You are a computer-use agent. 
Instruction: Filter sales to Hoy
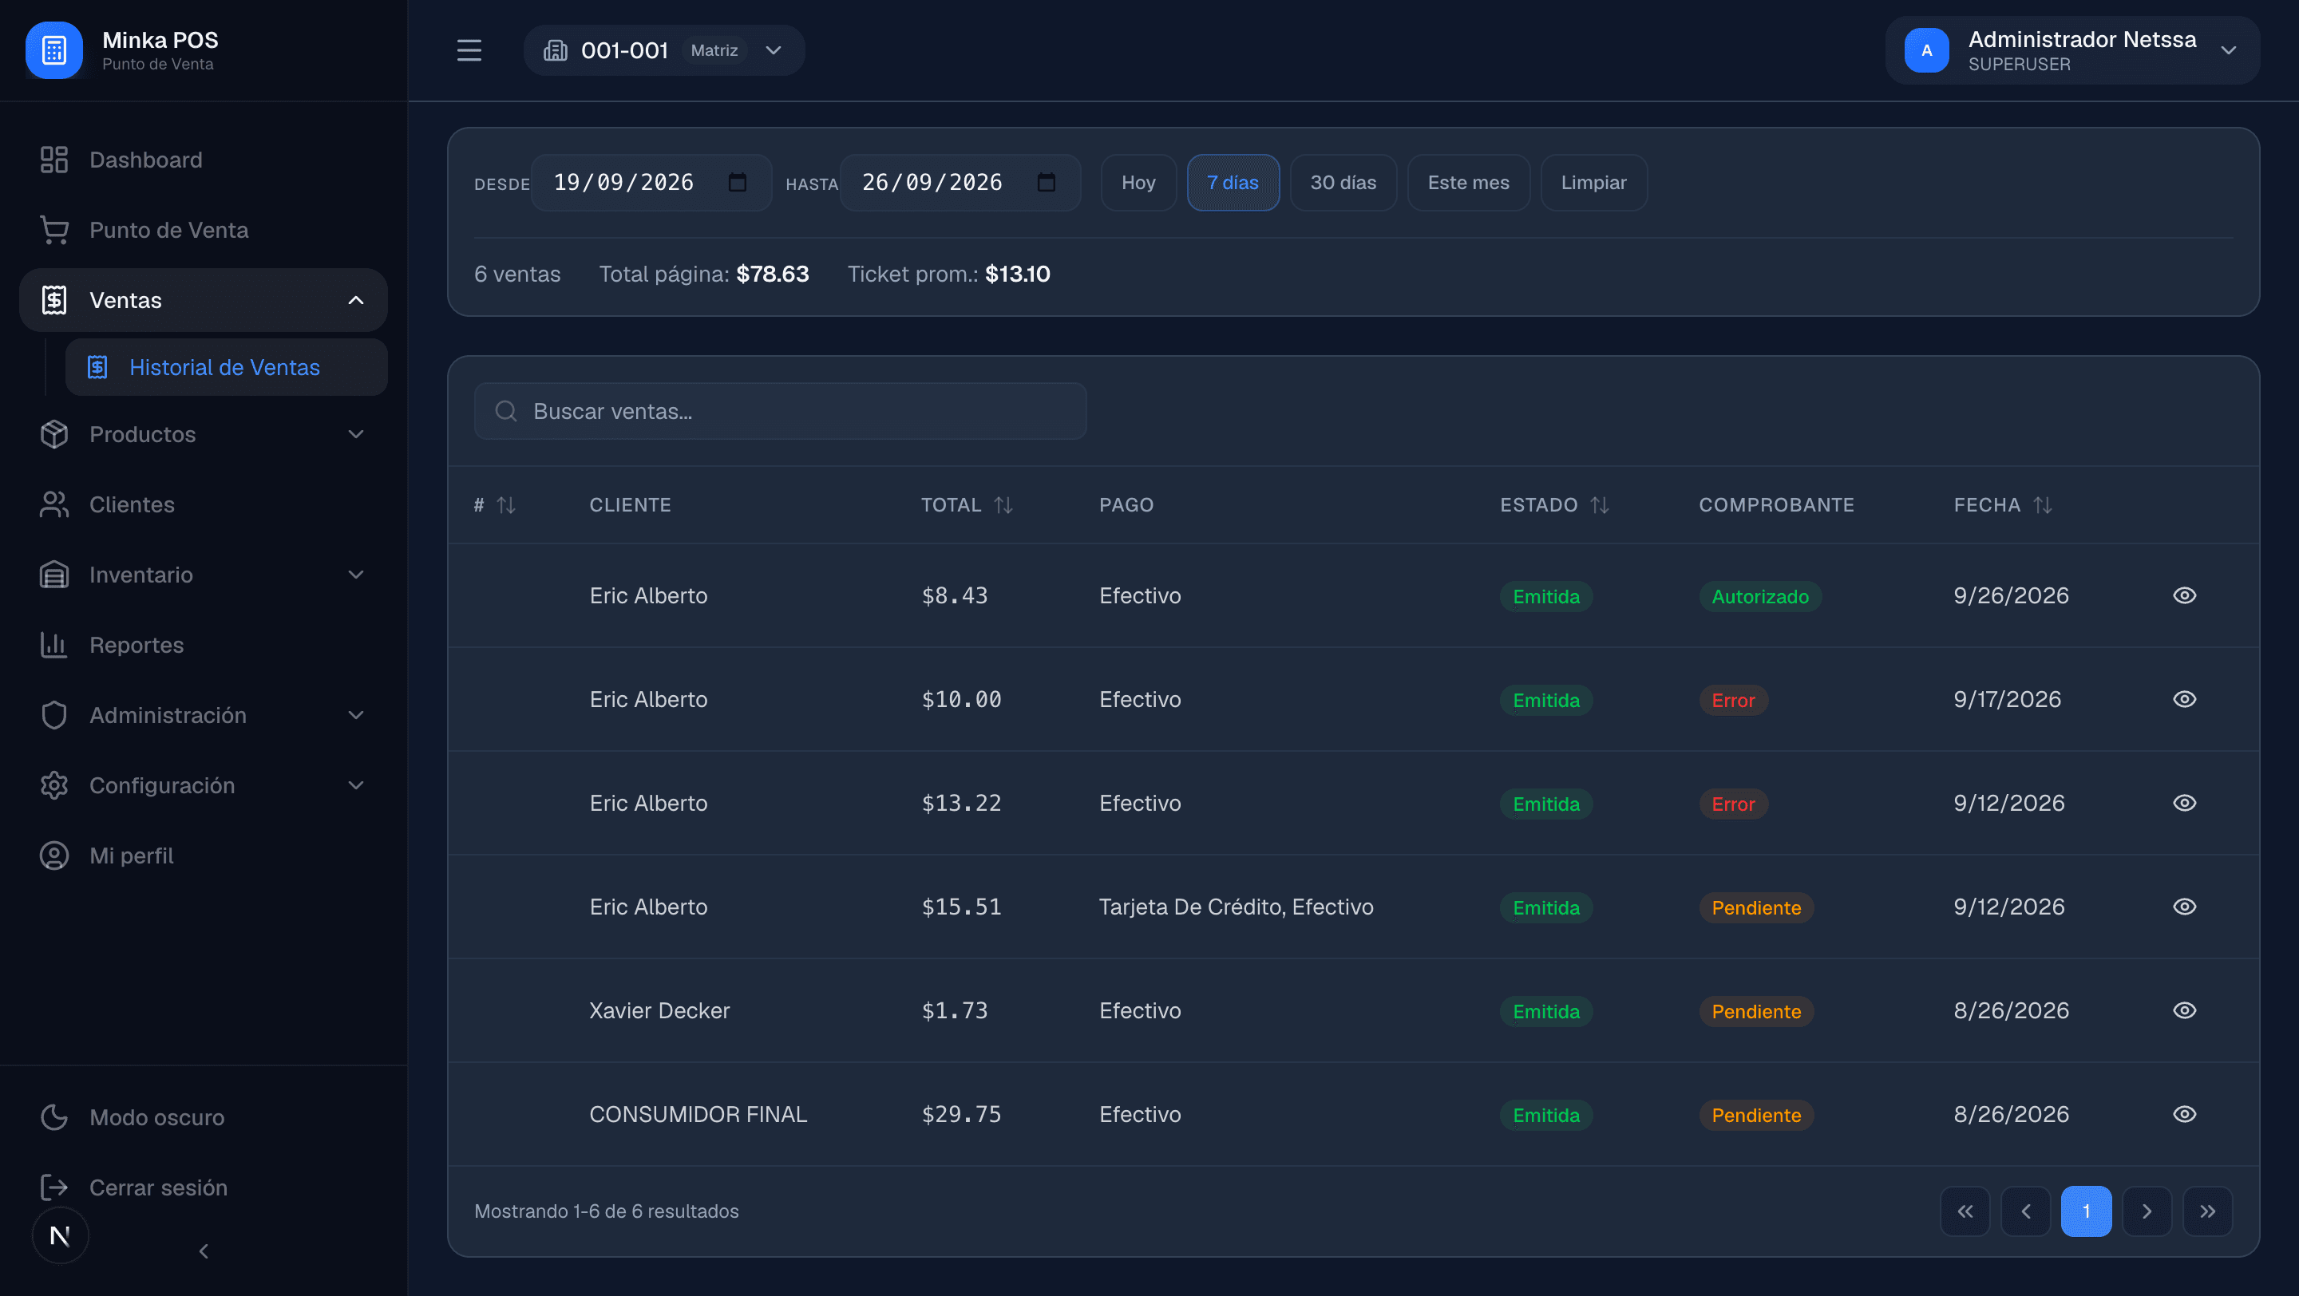tap(1138, 182)
